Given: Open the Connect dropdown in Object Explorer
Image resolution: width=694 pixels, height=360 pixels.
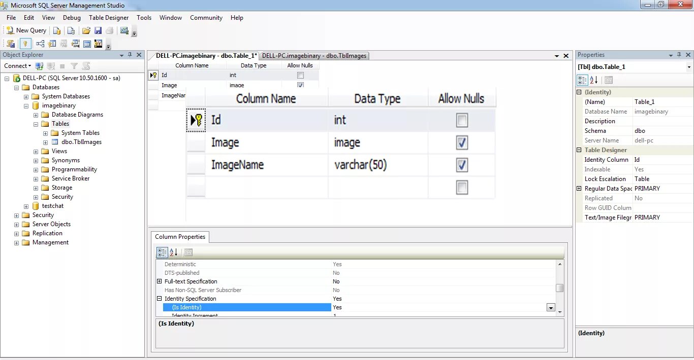Looking at the screenshot, I should tap(17, 66).
